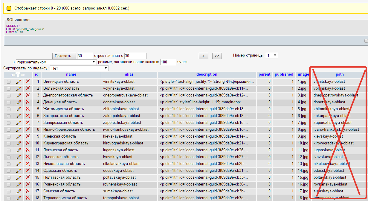
Task: Check the box for Волынская область row
Action: pyautogui.click(x=9, y=89)
